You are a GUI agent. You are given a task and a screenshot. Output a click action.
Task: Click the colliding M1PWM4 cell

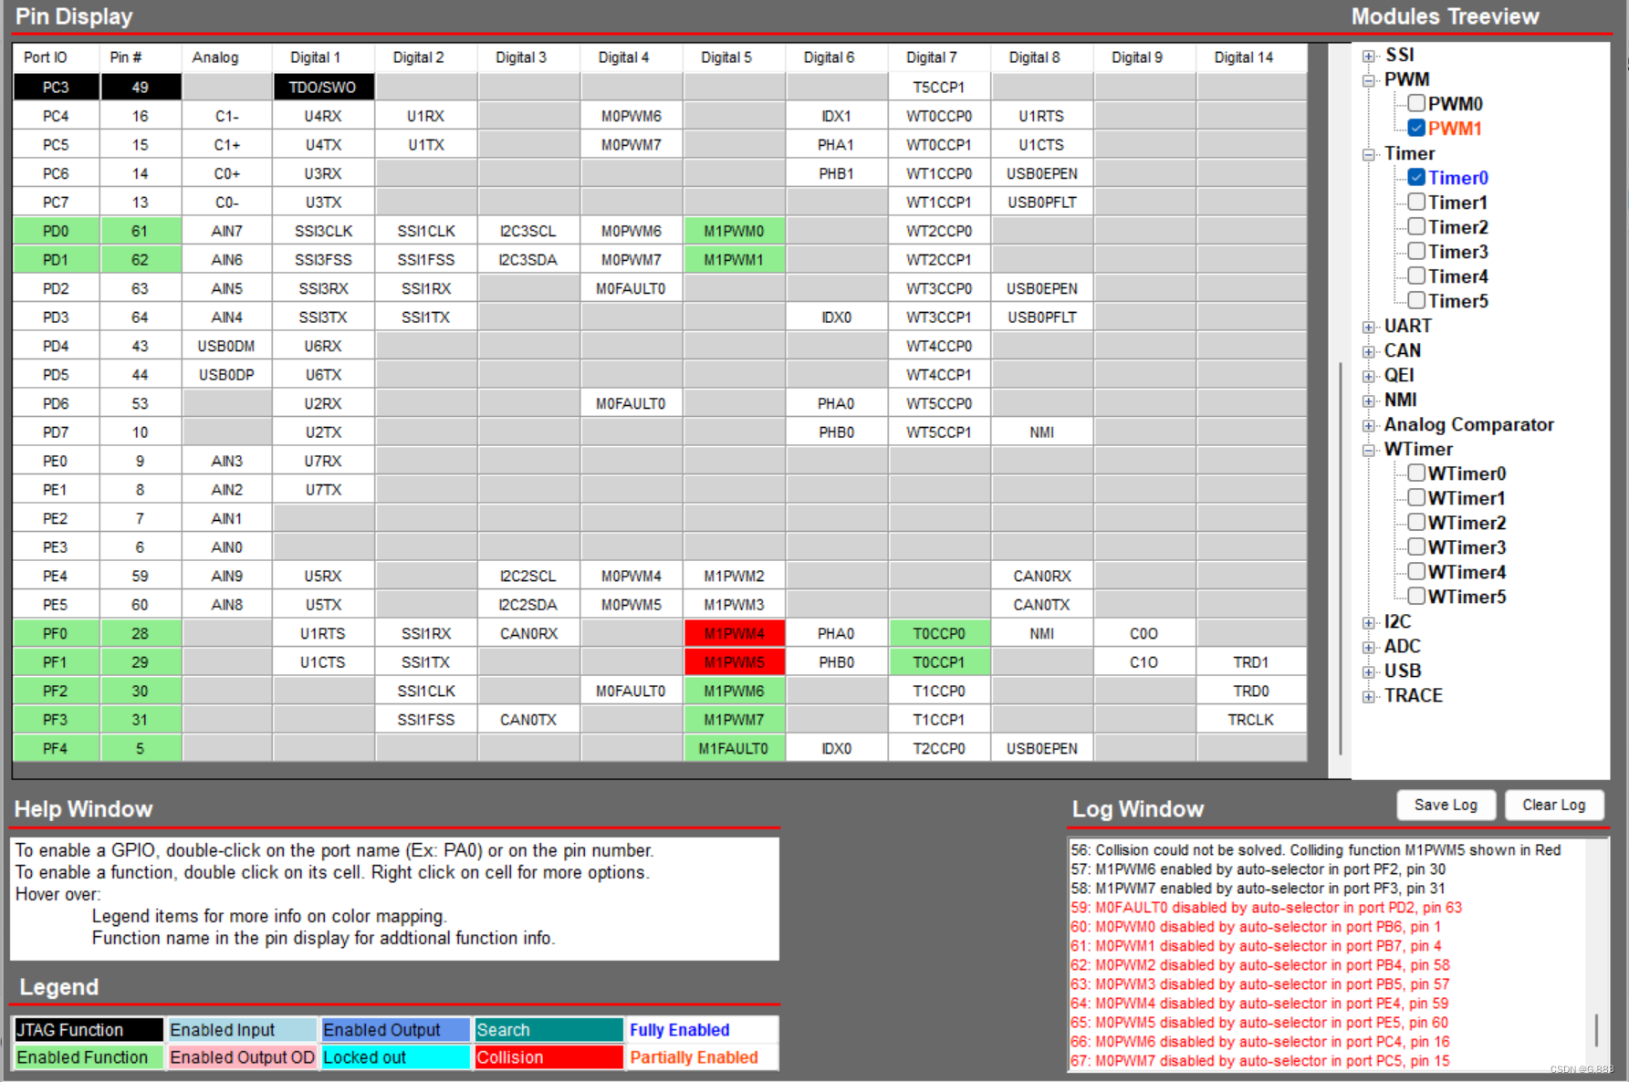[734, 633]
